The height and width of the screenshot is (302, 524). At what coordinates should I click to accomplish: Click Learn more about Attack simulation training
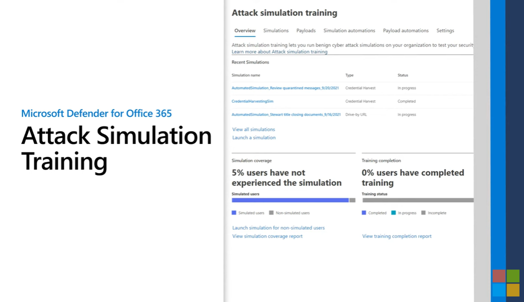point(279,51)
